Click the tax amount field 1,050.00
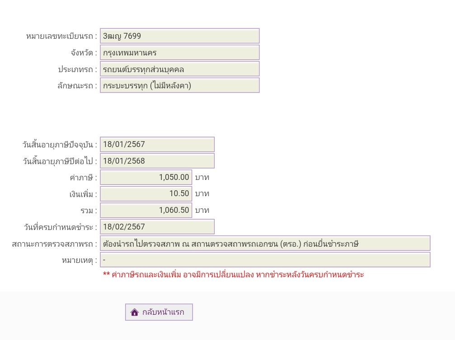The width and height of the screenshot is (455, 340). [146, 177]
